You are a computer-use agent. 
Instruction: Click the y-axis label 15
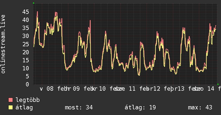pos(26,60)
